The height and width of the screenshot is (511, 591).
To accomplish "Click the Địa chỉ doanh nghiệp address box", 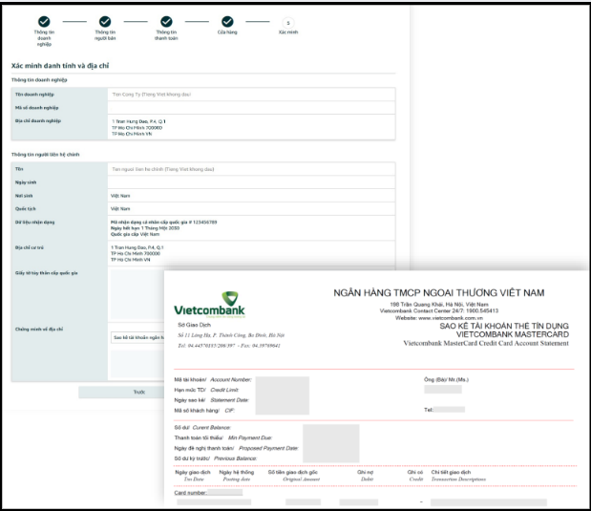I will point(251,127).
